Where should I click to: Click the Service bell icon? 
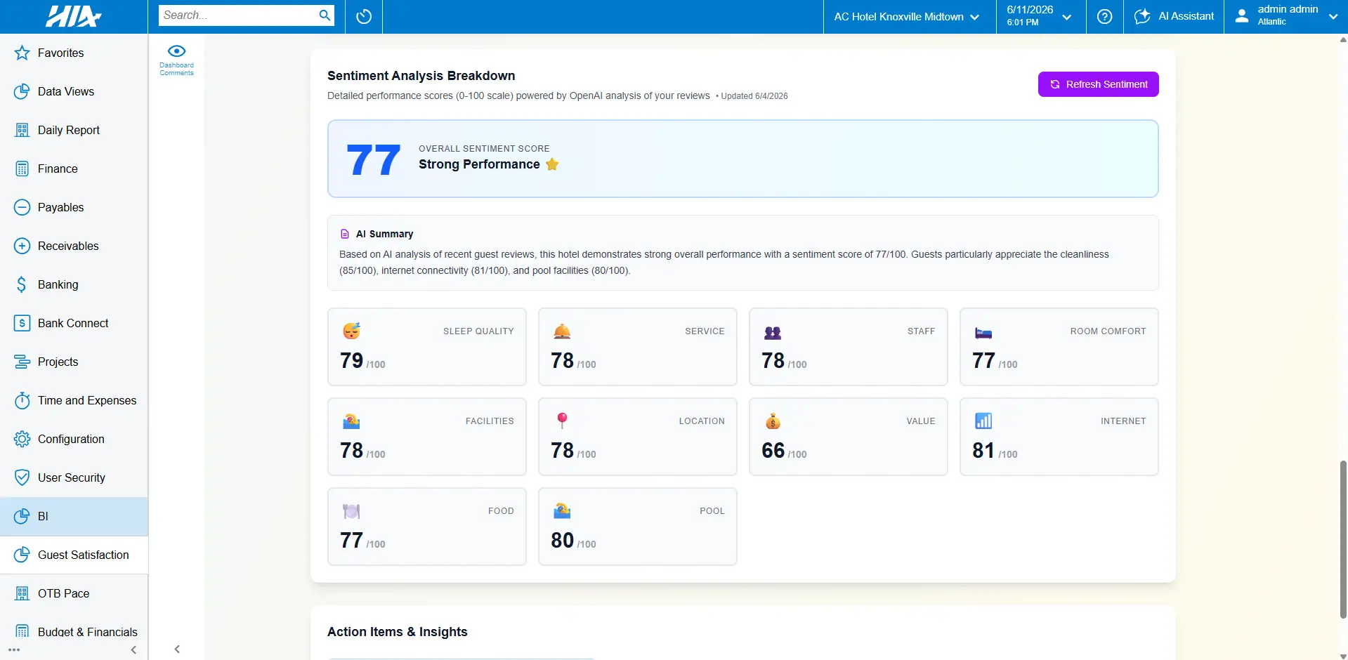[x=562, y=331]
